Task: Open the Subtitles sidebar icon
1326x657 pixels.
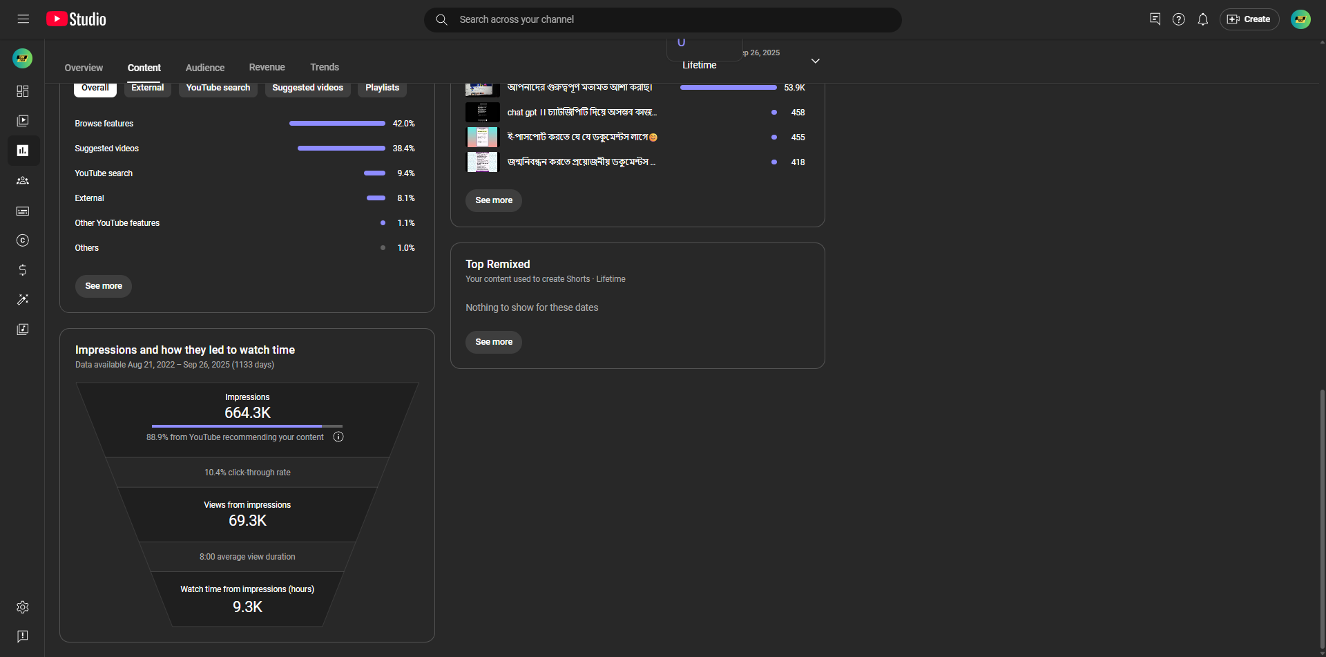Action: pos(23,211)
